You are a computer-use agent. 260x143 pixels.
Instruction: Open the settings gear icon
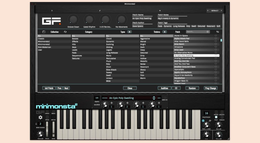[40, 117]
